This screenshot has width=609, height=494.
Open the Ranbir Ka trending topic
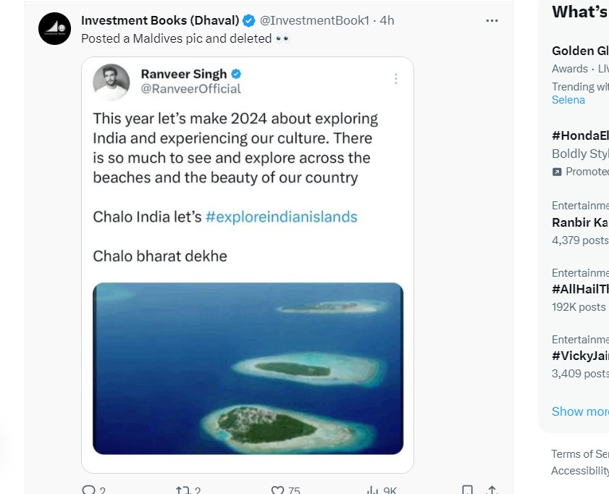pyautogui.click(x=579, y=222)
